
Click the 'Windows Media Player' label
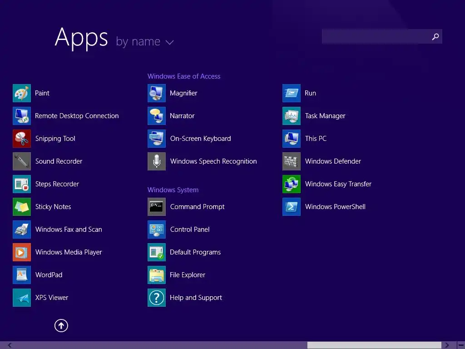69,252
